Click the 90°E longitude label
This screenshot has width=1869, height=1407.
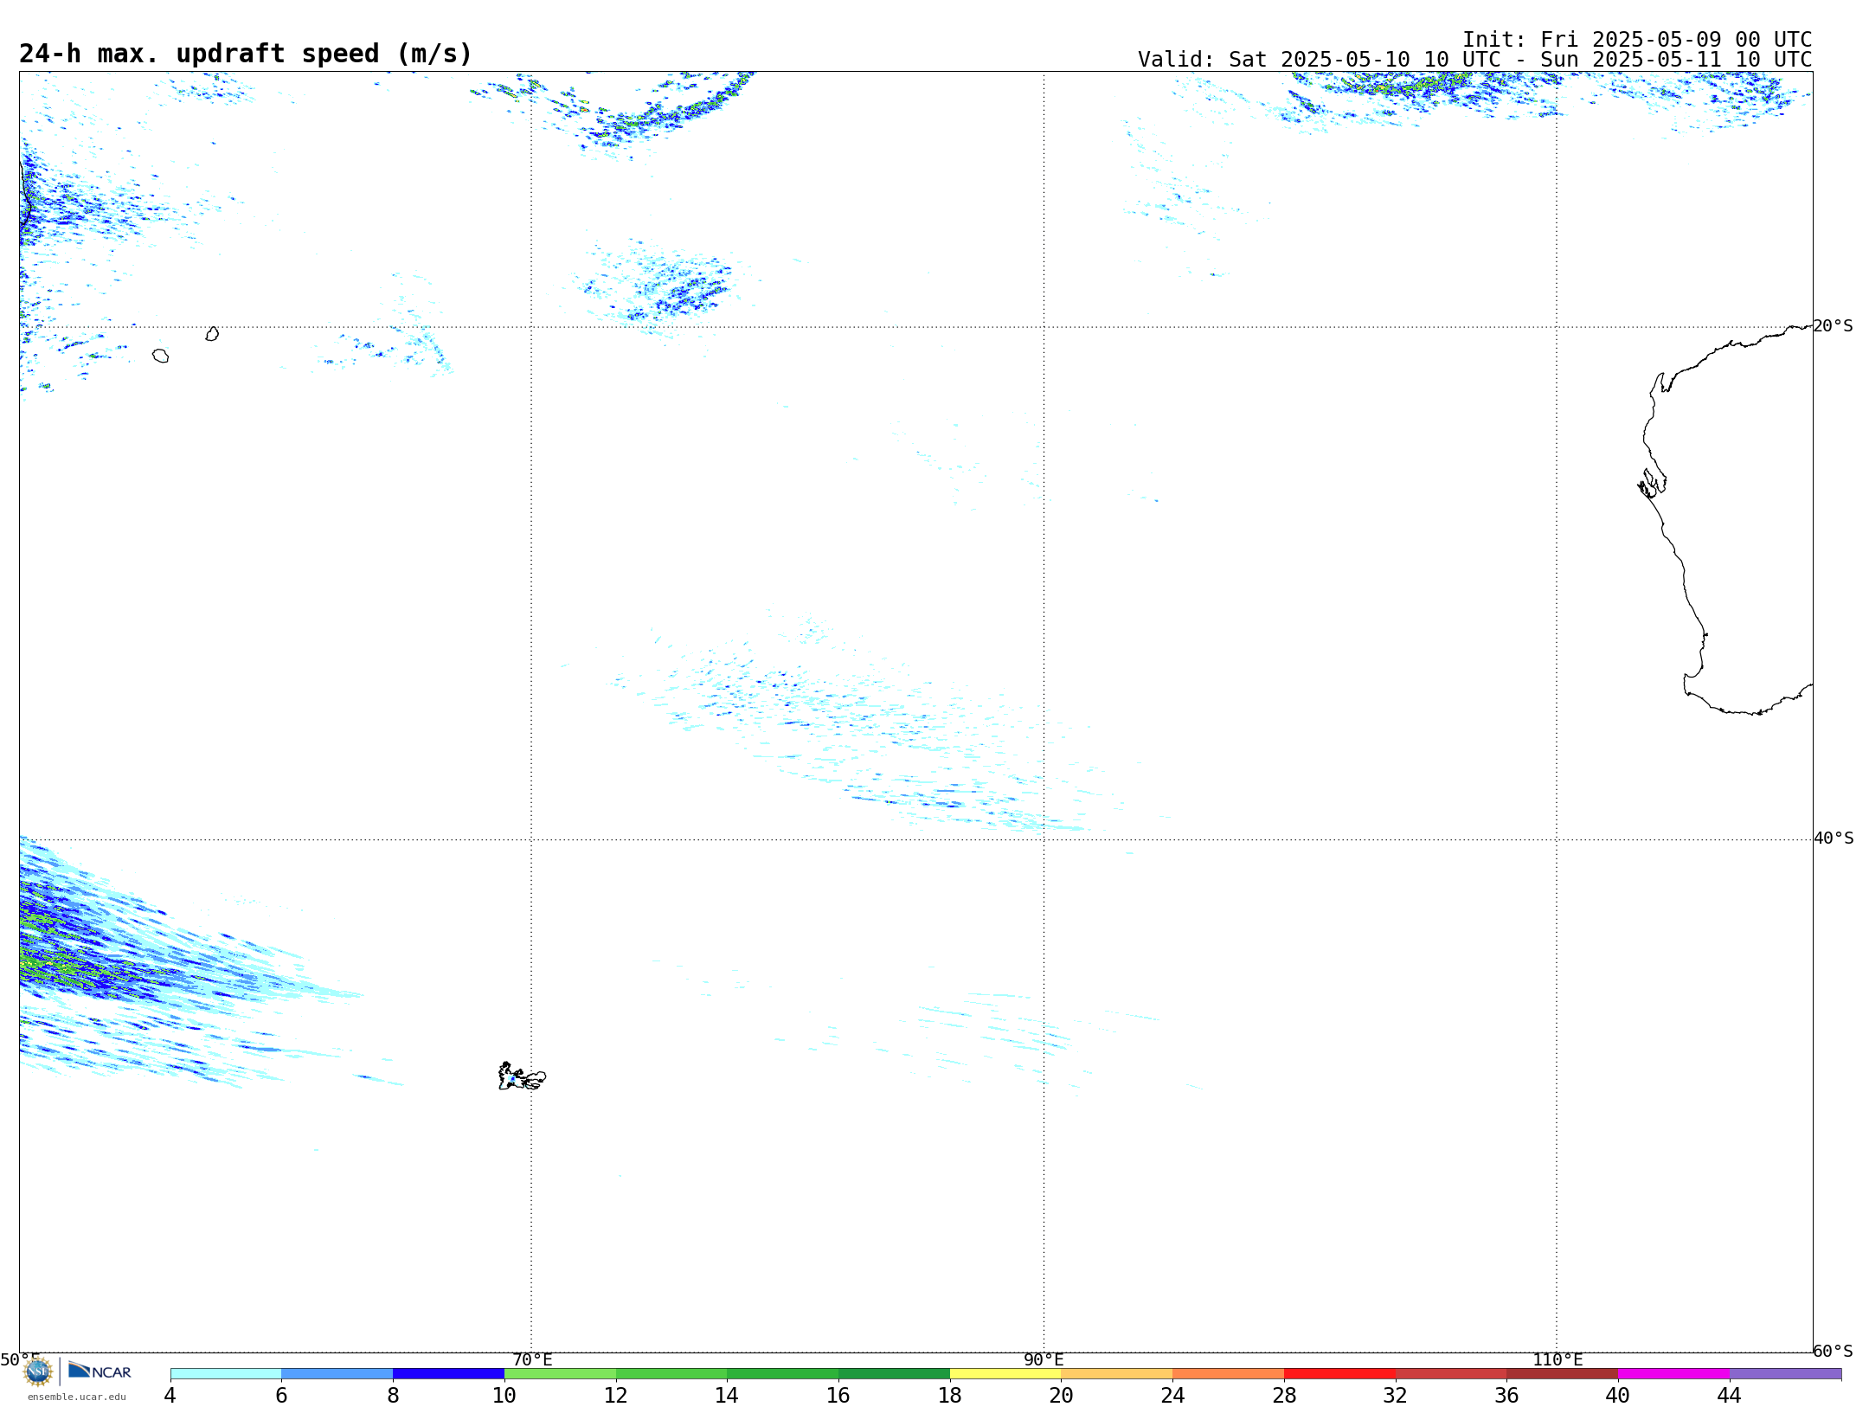[x=1044, y=1359]
